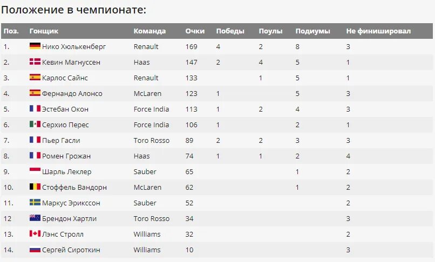Screen dimensions: 435x262
Task: Click the Mexican flag beside Серхио Перес
Action: point(35,124)
